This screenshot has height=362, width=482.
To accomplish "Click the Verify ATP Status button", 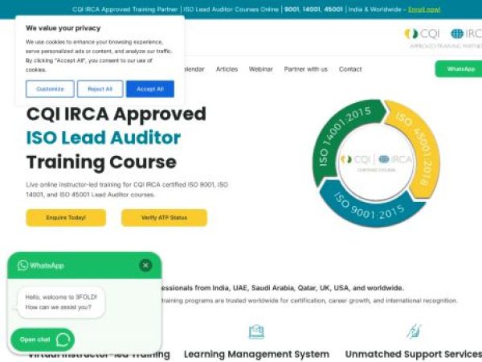I will click(x=164, y=218).
